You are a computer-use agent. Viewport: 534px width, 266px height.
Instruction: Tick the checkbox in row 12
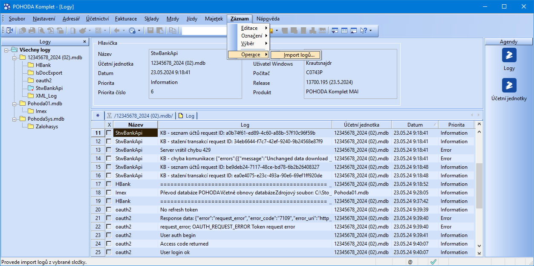click(x=109, y=141)
